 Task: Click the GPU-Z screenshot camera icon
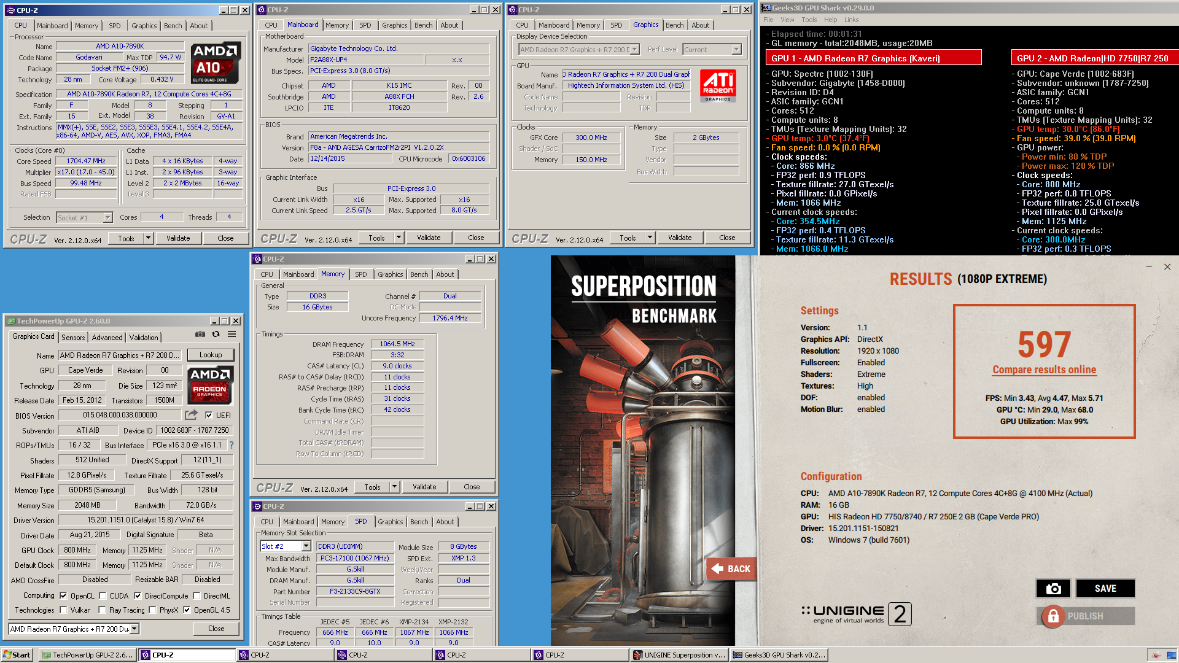tap(200, 335)
